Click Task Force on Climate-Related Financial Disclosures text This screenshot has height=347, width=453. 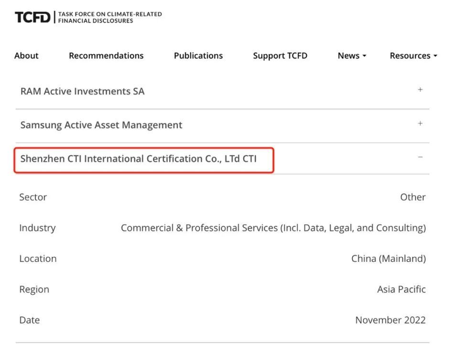point(110,17)
